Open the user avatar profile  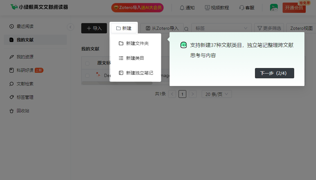(274, 8)
